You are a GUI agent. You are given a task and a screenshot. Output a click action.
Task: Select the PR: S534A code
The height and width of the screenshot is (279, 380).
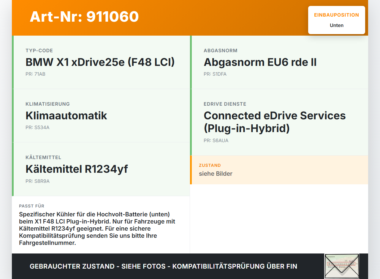(x=37, y=127)
